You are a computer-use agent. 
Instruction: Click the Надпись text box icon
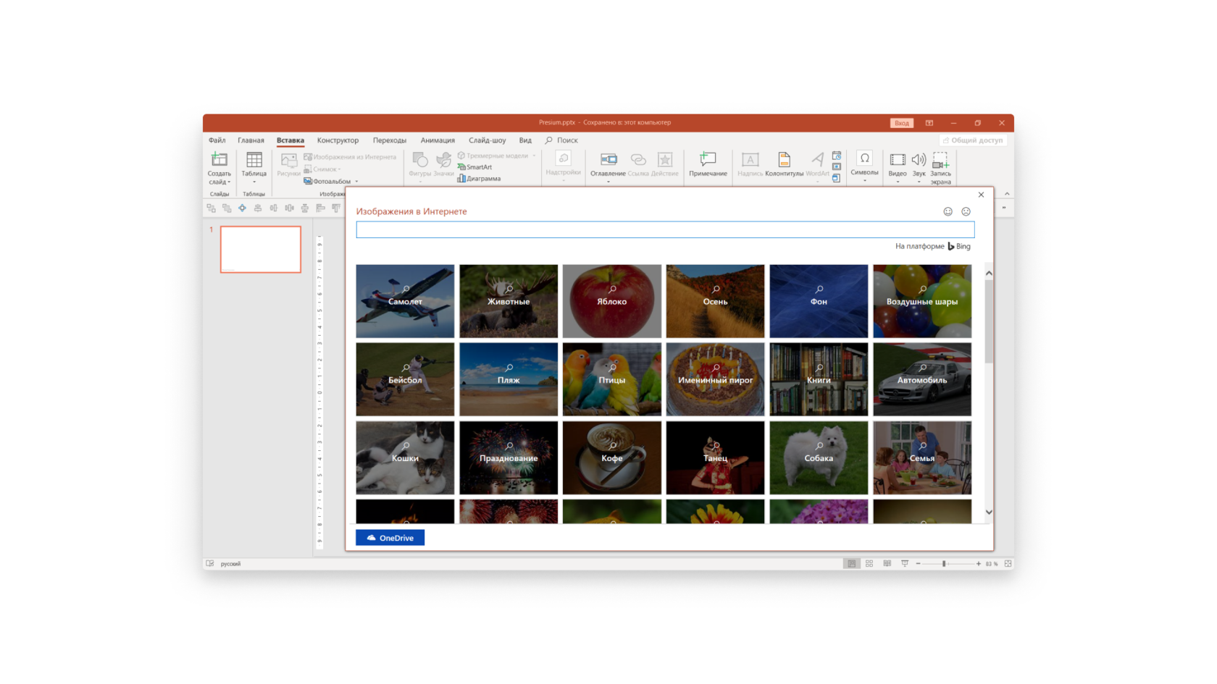pos(750,159)
